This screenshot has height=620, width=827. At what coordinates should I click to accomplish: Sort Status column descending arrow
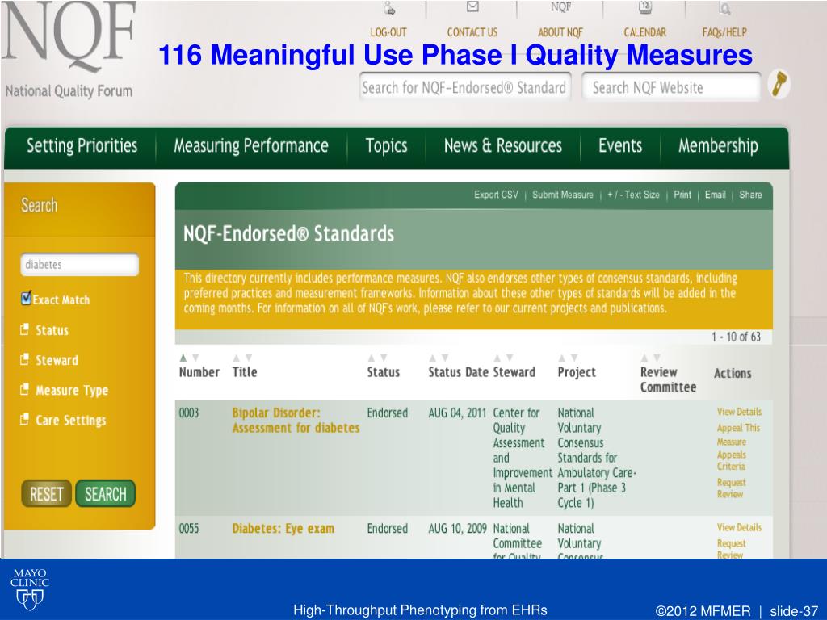pos(384,358)
